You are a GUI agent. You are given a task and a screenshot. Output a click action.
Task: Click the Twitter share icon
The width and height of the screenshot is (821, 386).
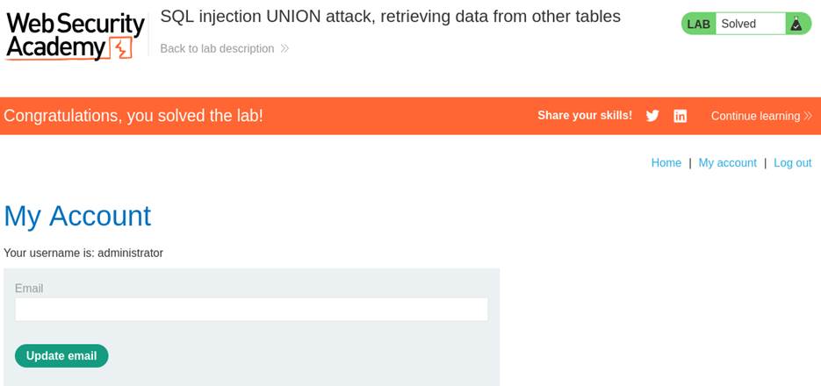pos(652,116)
